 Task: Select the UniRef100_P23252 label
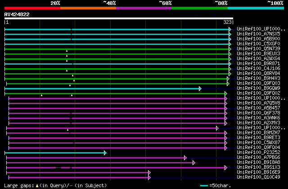coord(258,153)
